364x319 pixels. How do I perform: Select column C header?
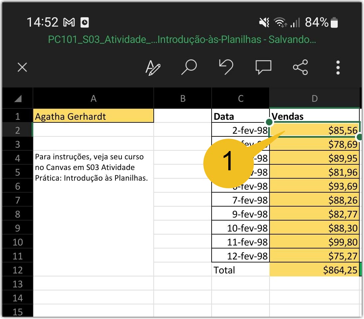241,98
